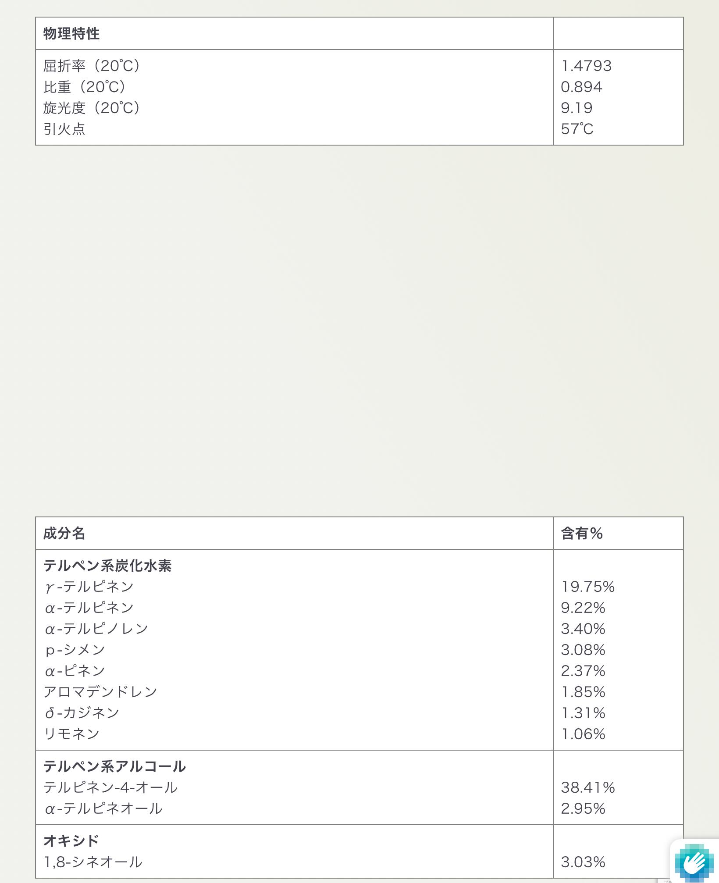Click the 物理特性 table header
Viewport: 719px width, 883px height.
[71, 34]
